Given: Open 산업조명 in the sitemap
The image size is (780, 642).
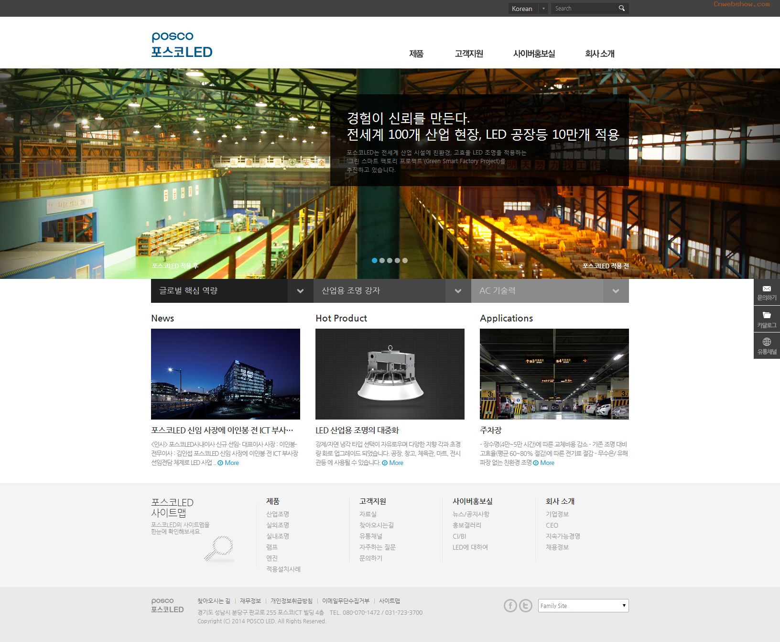Looking at the screenshot, I should [278, 514].
